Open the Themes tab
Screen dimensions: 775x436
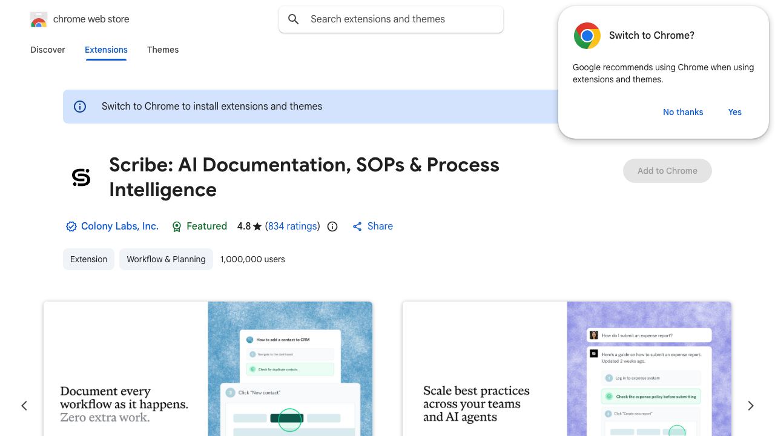(x=163, y=50)
